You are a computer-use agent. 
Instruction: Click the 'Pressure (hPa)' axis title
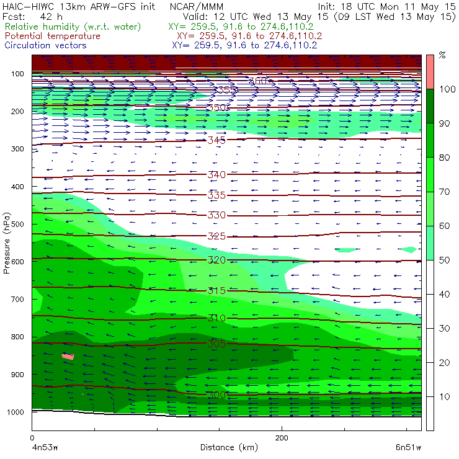6,243
